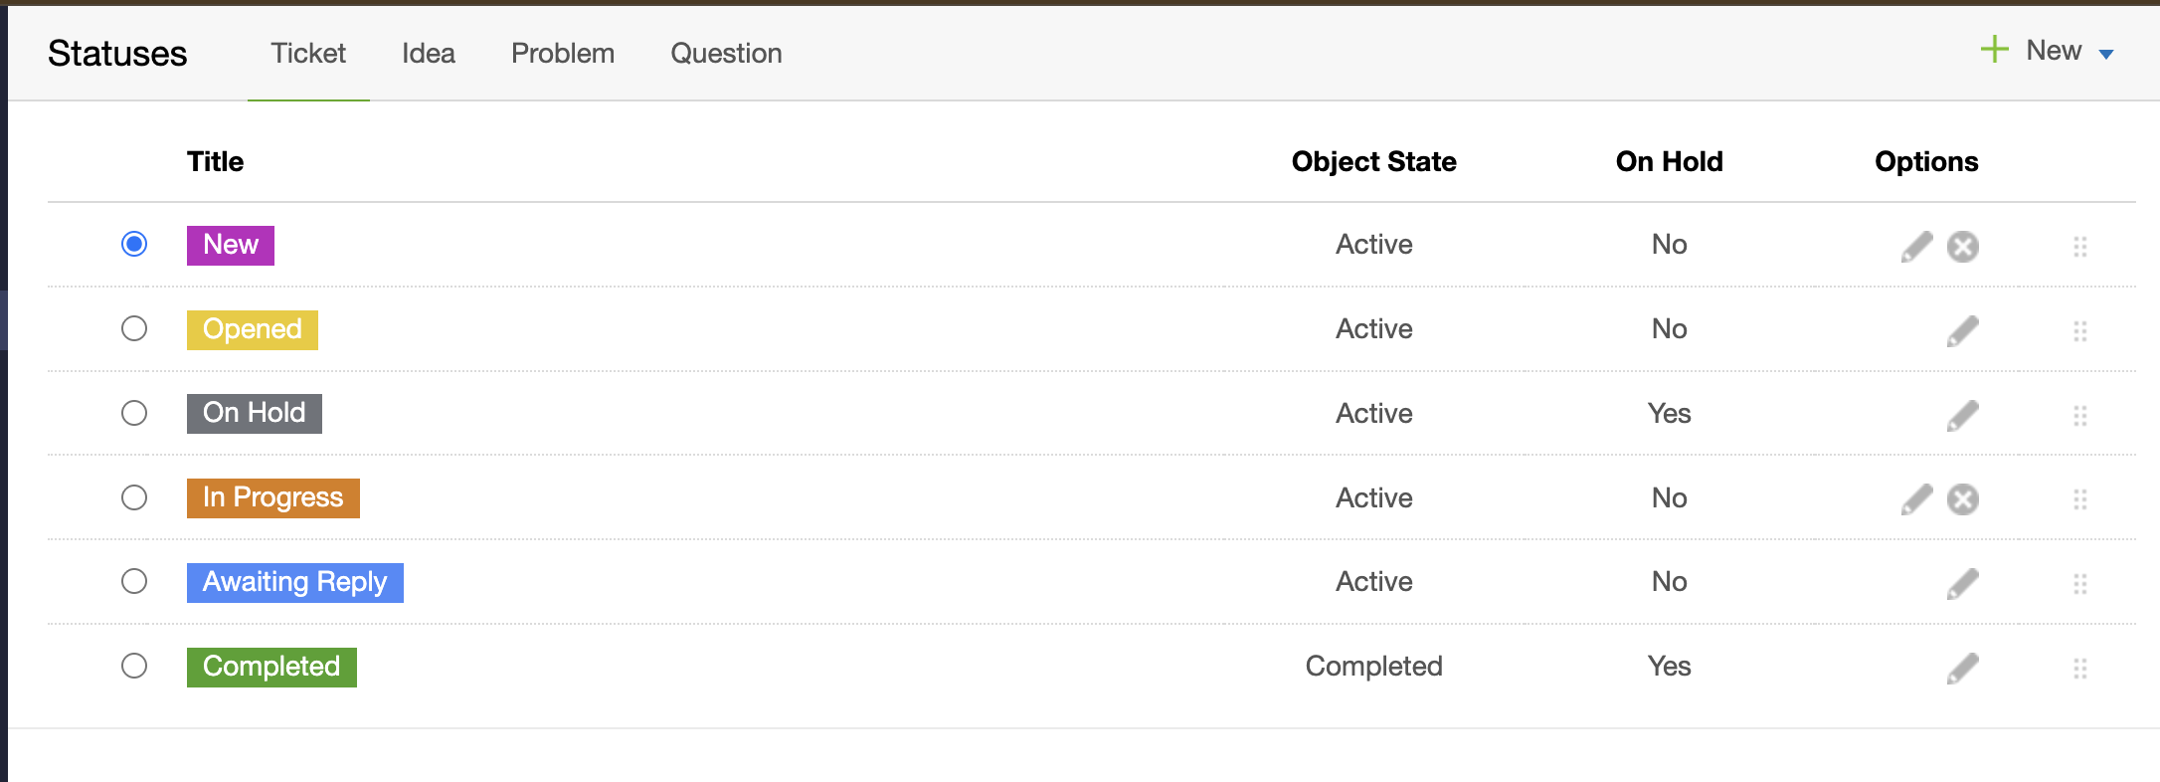Edit the Opened status
Image resolution: width=2160 pixels, height=782 pixels.
1962,330
